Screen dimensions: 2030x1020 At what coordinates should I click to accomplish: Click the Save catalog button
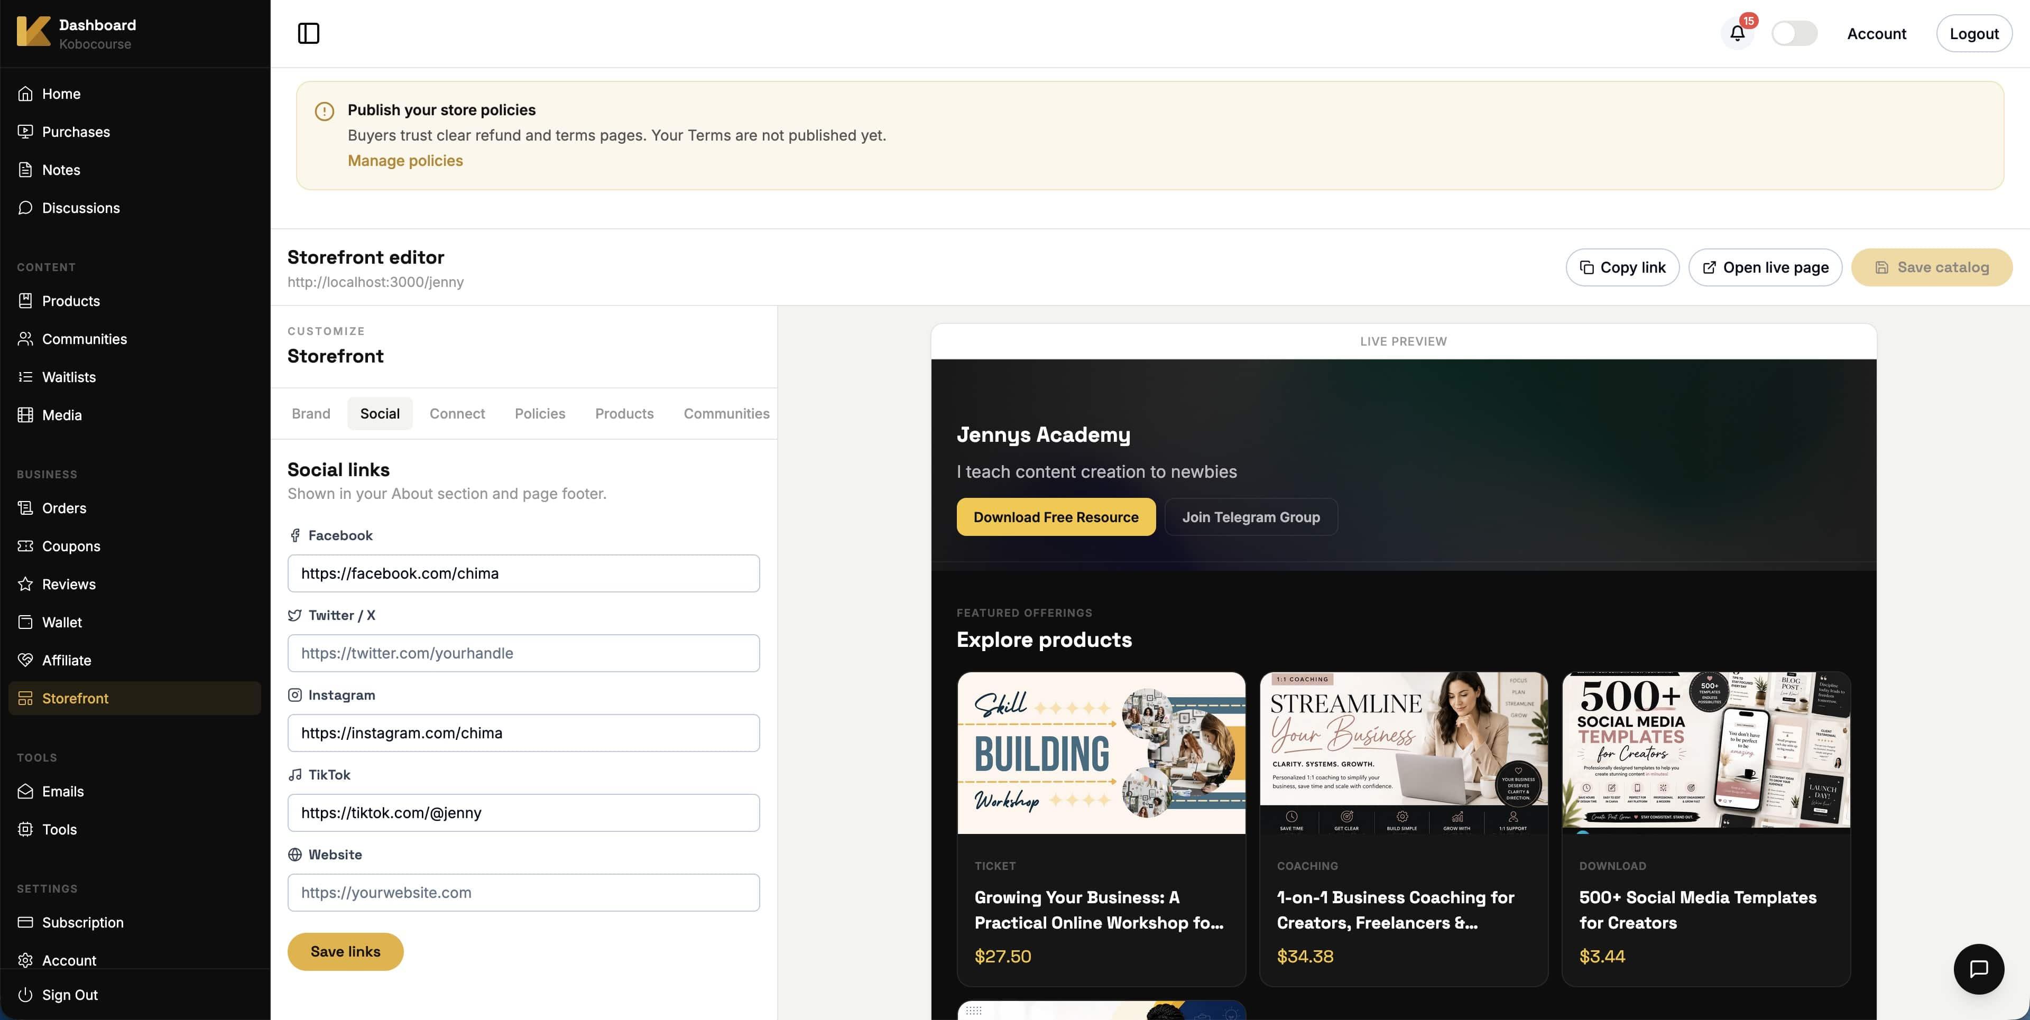pyautogui.click(x=1932, y=267)
